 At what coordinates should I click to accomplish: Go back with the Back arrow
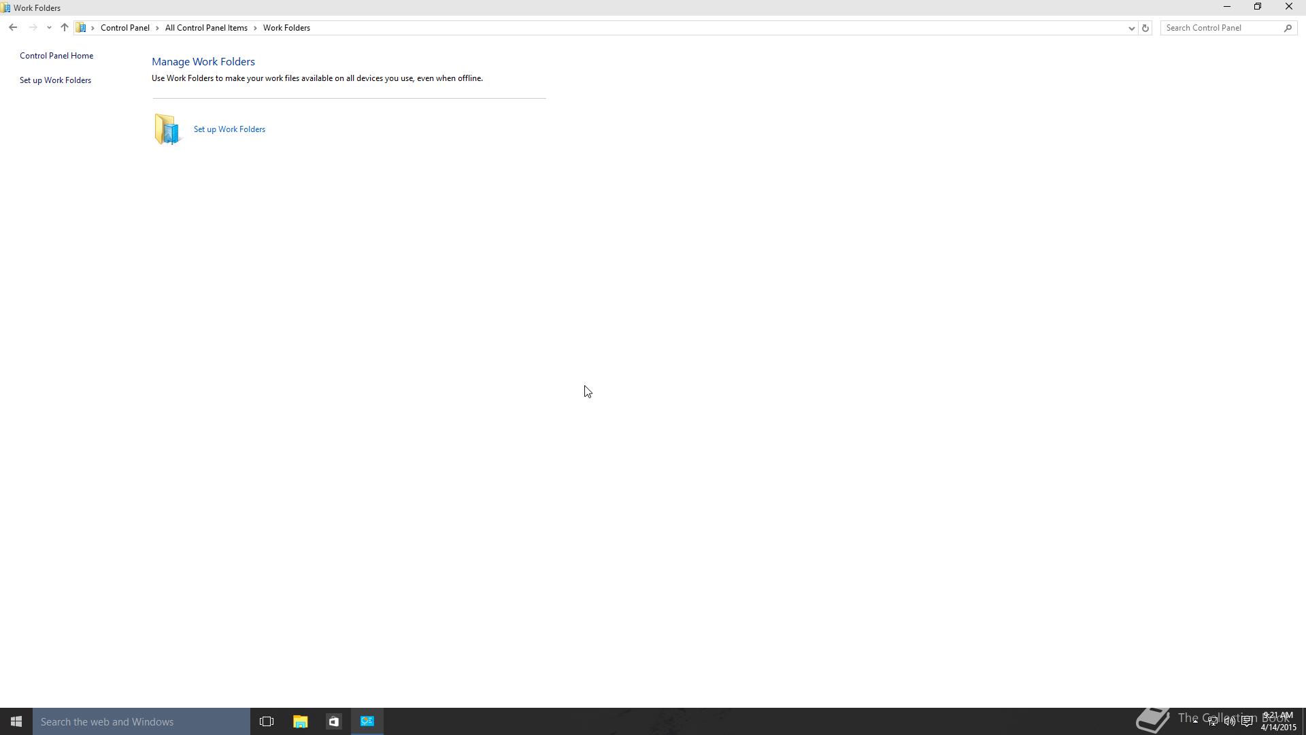point(13,28)
